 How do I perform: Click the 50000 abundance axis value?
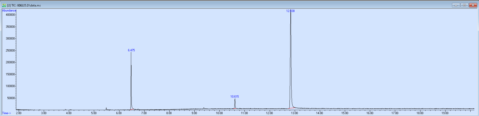click(11, 98)
